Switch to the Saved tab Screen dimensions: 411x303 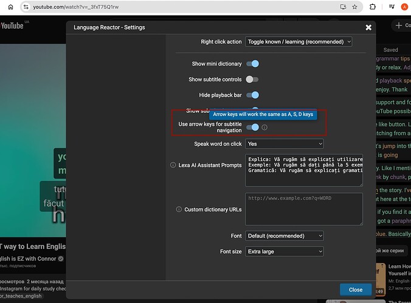point(390,50)
